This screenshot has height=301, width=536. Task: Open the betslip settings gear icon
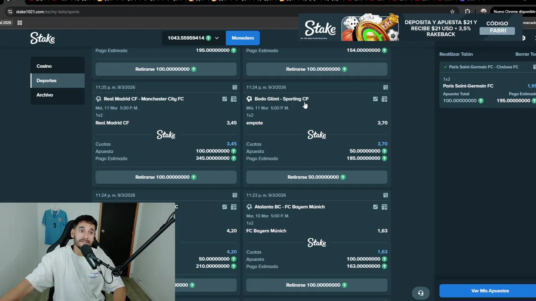pos(523,38)
